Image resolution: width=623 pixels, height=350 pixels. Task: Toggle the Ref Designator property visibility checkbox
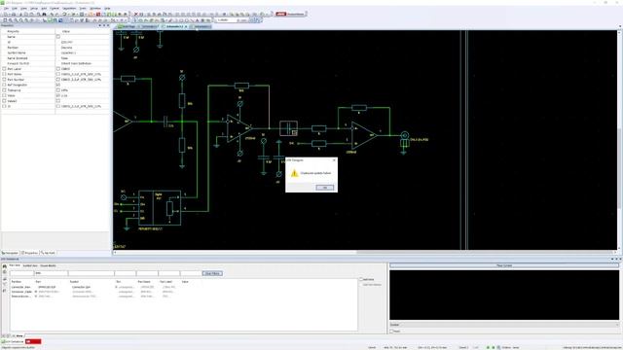tap(4, 85)
